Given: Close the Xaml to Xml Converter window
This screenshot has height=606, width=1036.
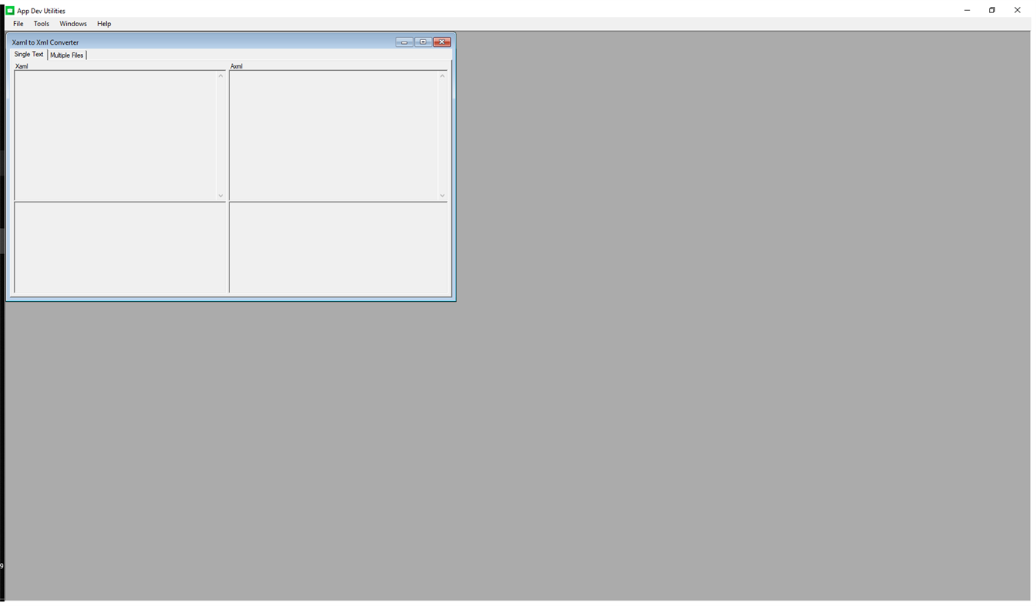Looking at the screenshot, I should (x=441, y=42).
